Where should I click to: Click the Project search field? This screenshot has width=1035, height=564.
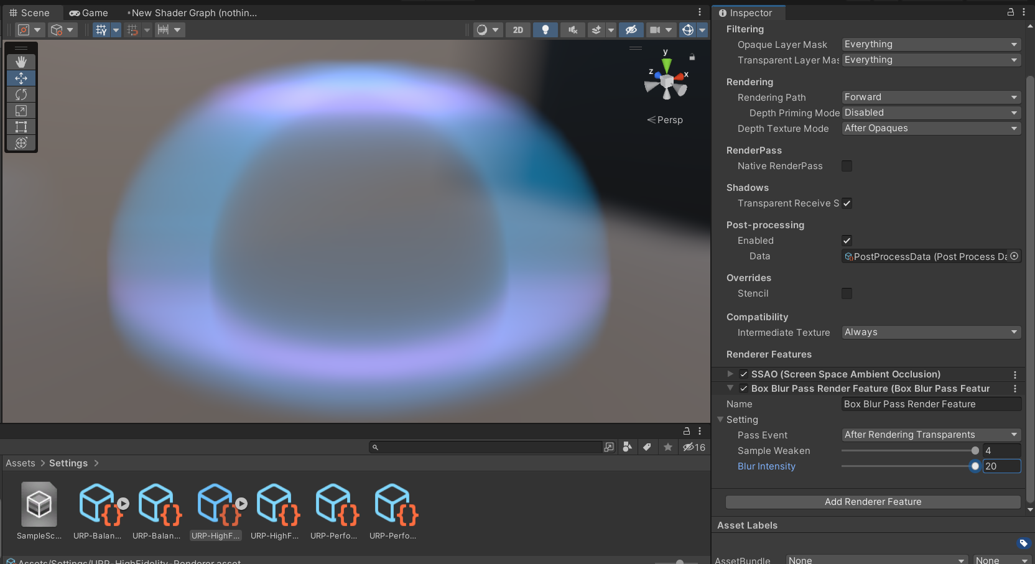click(x=486, y=447)
